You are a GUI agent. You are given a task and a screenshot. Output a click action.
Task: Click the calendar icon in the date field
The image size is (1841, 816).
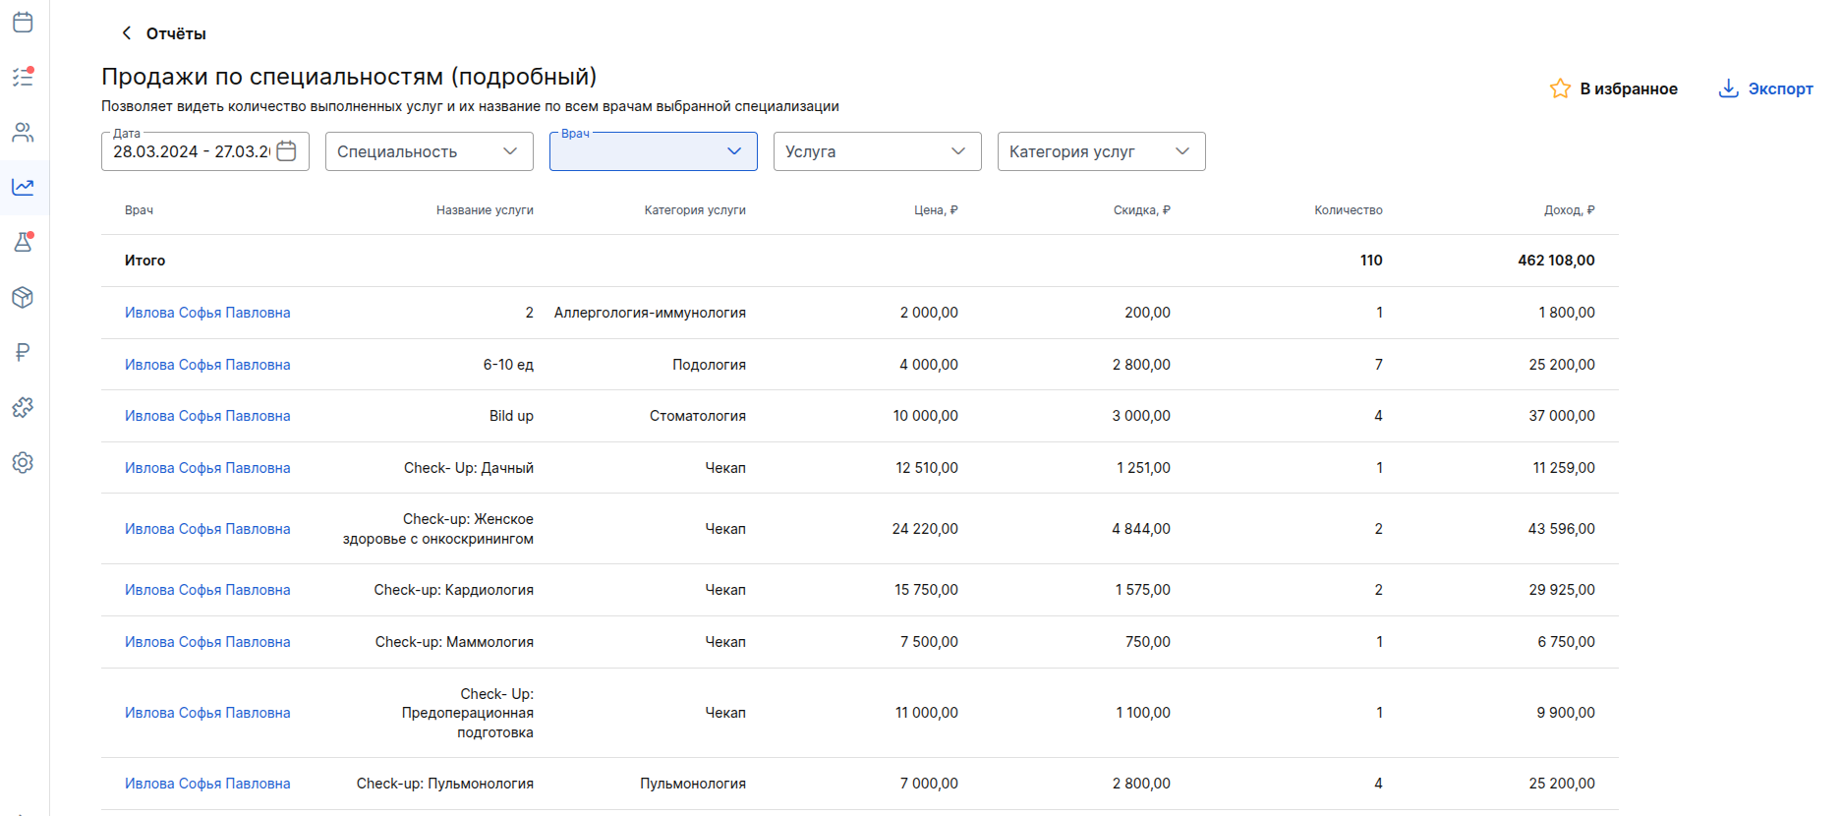click(x=286, y=151)
